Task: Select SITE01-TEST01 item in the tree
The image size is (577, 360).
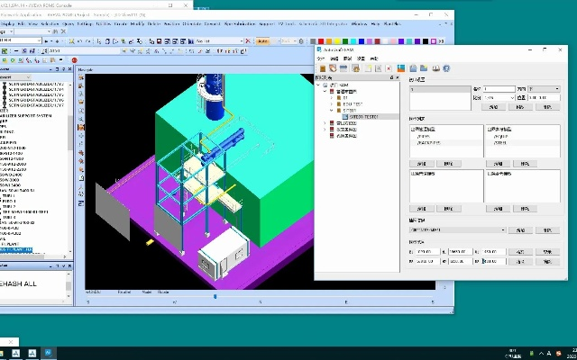Action: 363,117
